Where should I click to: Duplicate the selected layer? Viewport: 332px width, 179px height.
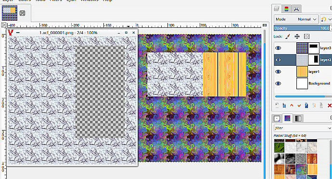click(x=306, y=105)
